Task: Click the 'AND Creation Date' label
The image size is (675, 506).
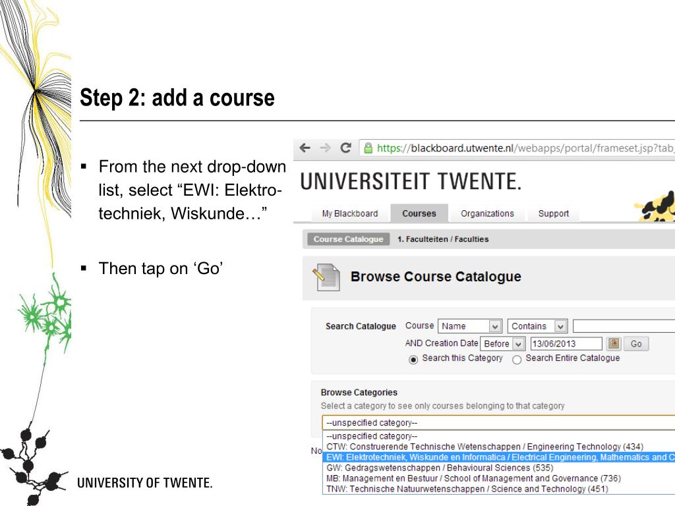Action: (x=441, y=343)
